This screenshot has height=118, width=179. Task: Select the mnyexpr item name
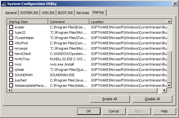pyautogui.click(x=21, y=48)
